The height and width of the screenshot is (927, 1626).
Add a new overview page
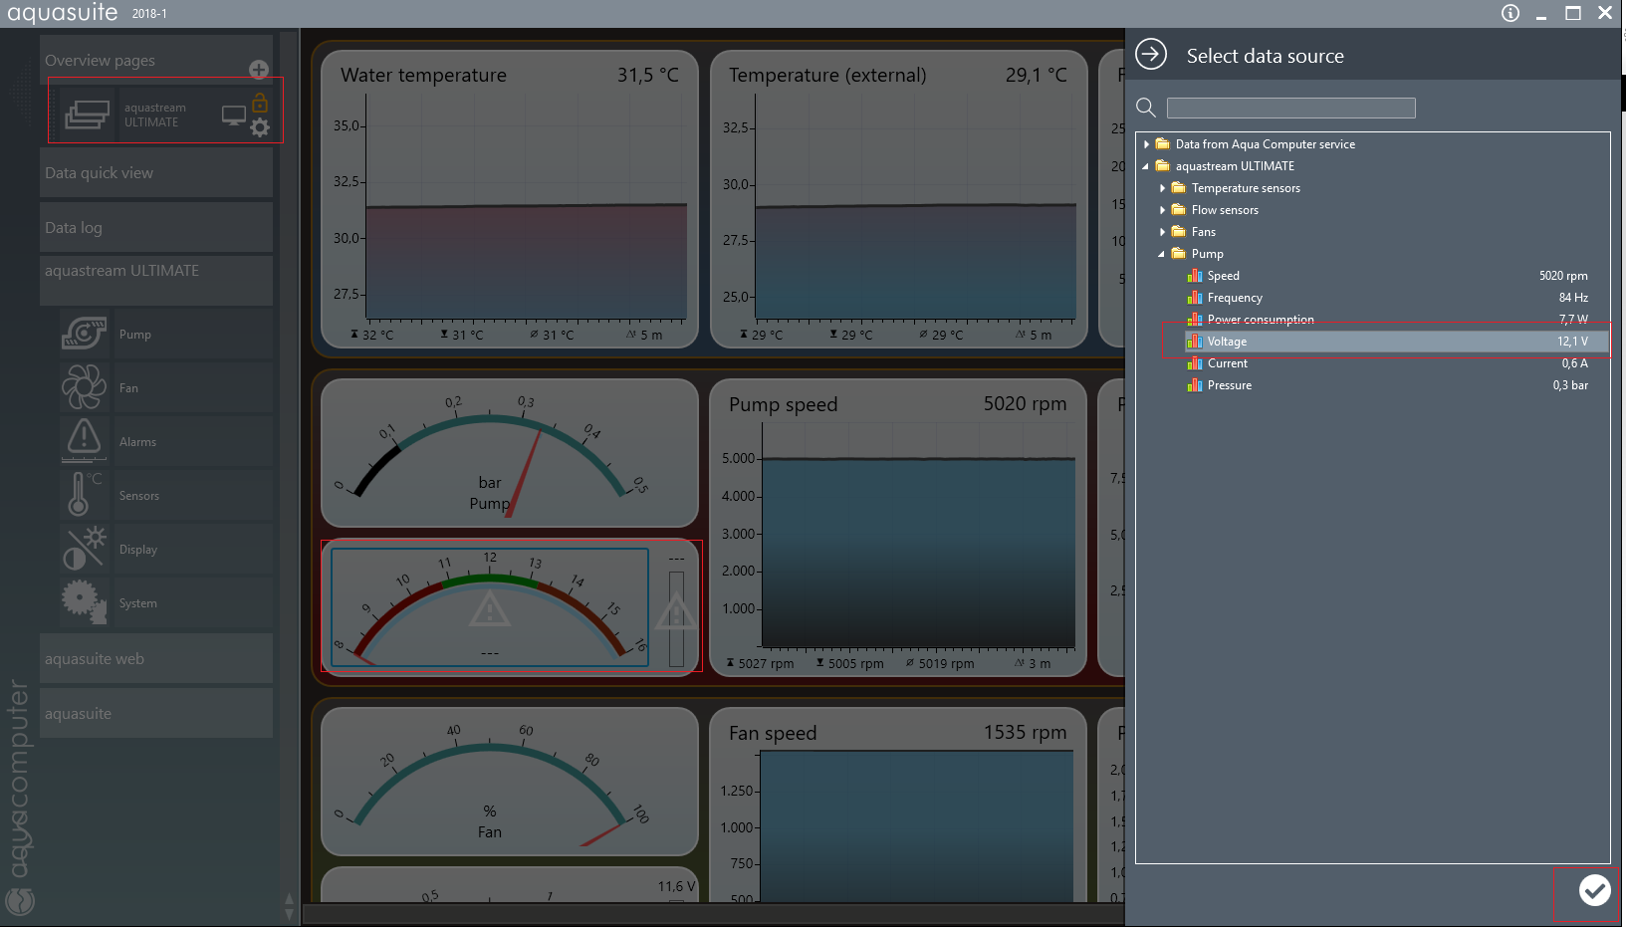[259, 69]
